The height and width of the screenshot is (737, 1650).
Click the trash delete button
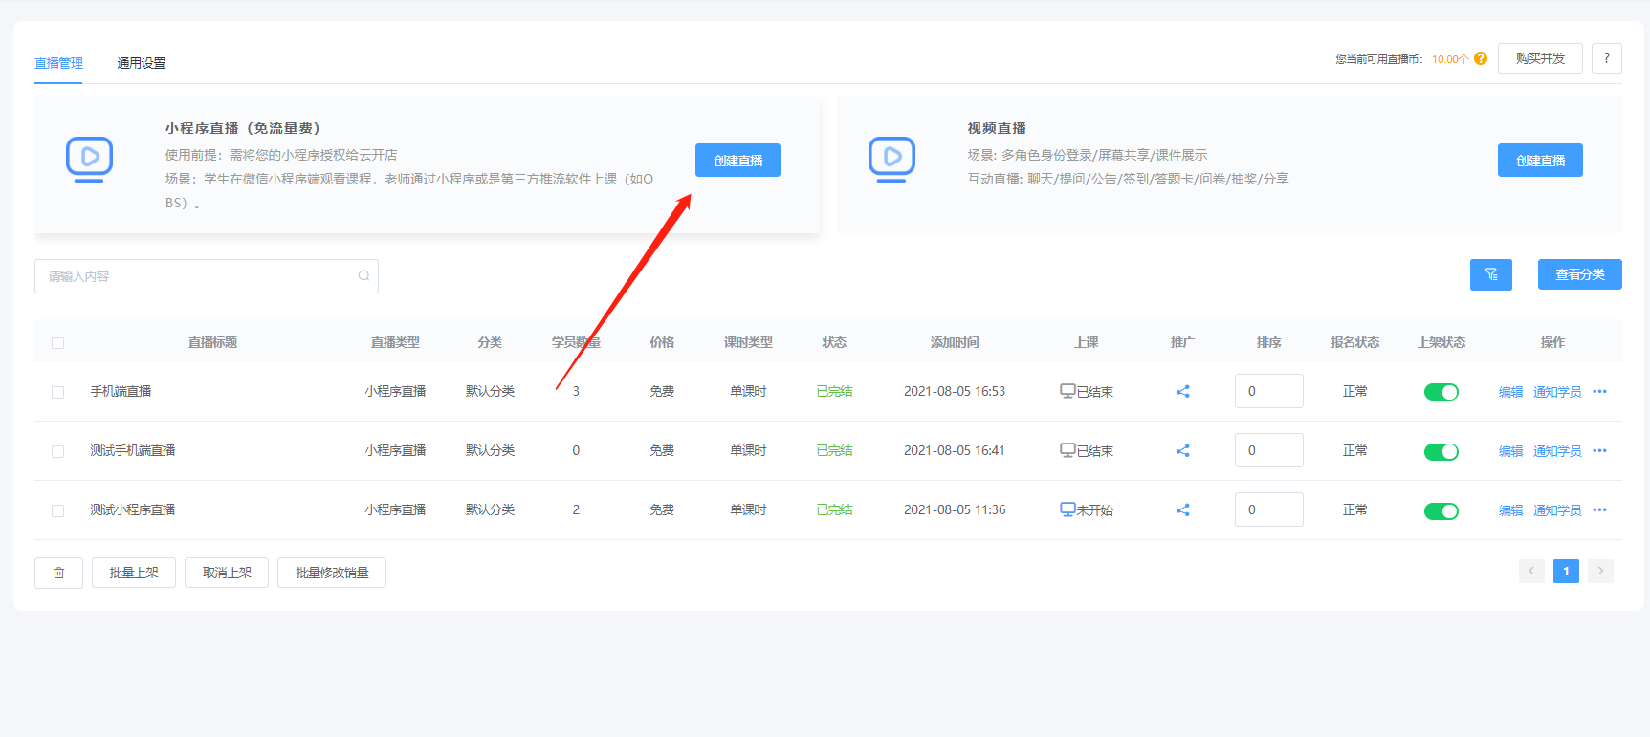(58, 573)
